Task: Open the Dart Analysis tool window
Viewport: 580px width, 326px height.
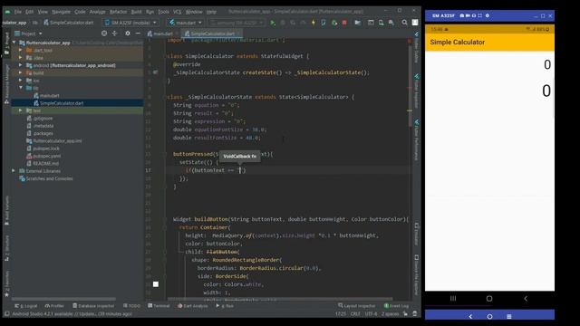Action: tap(193, 306)
